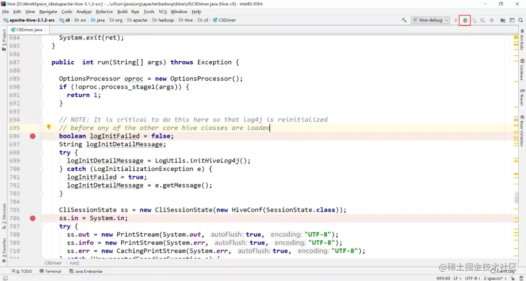Screen dimensions: 526x281
Task: Click the intention bulb on line 695
Action: point(49,127)
